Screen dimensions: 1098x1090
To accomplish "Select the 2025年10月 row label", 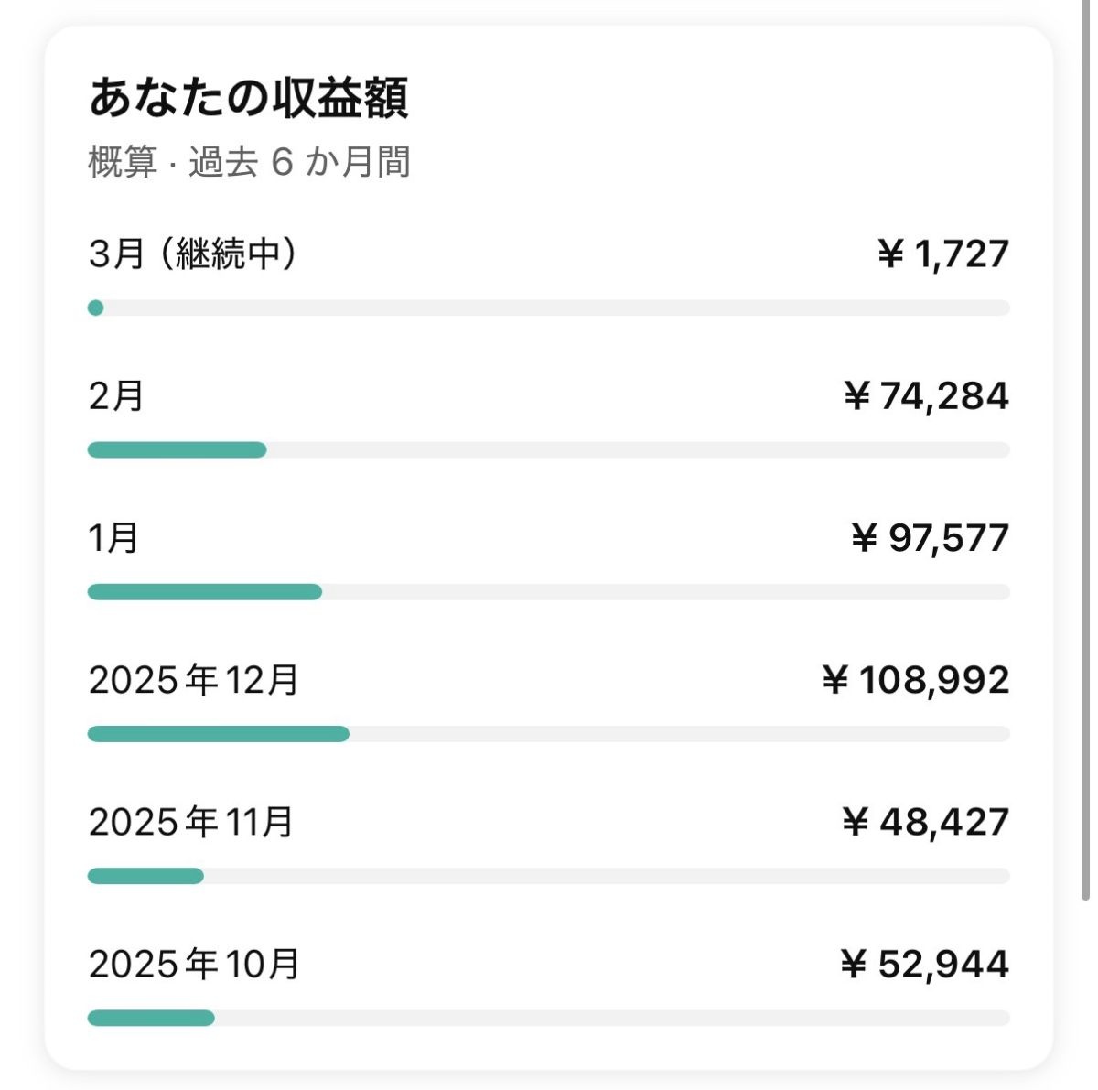I will 194,964.
